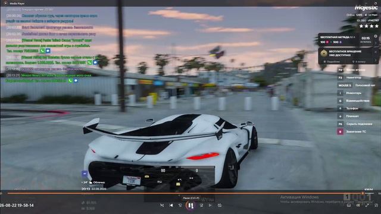Click the down arrow Планшет hint
381x214 pixels.
pyautogui.click(x=348, y=117)
